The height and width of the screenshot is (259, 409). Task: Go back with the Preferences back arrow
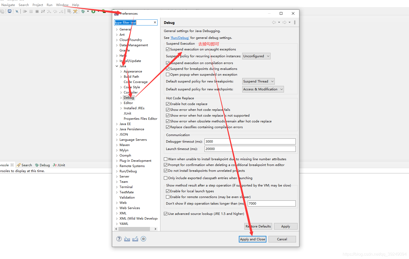[x=274, y=22]
